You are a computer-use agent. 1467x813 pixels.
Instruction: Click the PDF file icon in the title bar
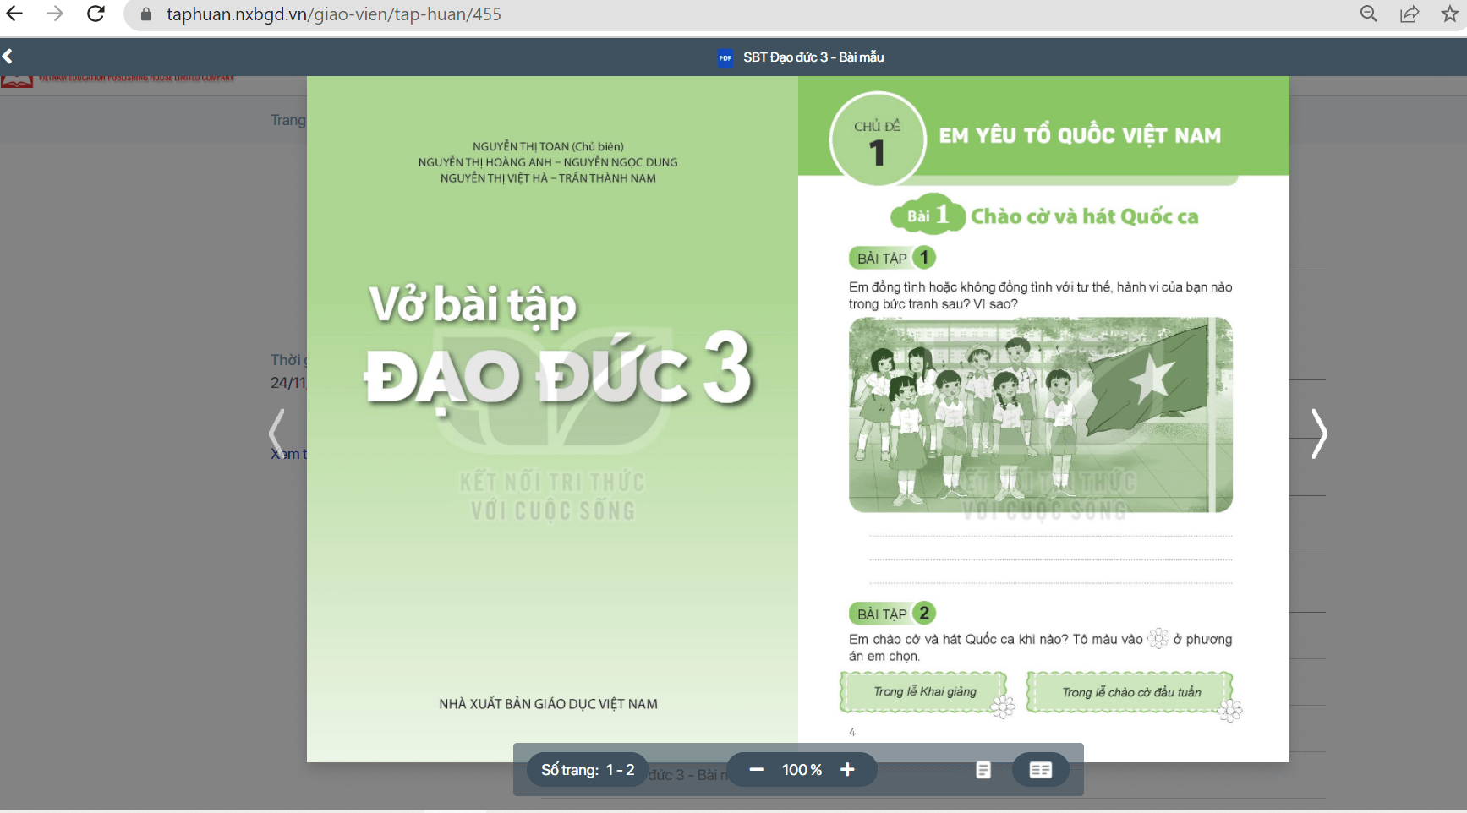[725, 57]
